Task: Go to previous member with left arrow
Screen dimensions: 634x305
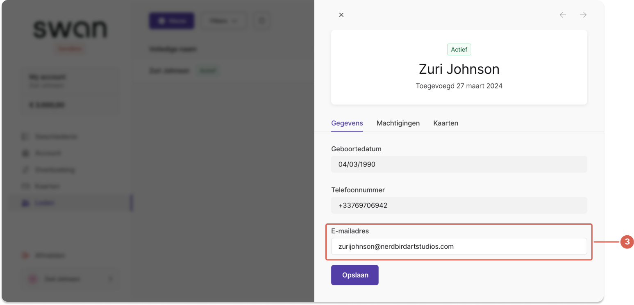Action: click(563, 15)
